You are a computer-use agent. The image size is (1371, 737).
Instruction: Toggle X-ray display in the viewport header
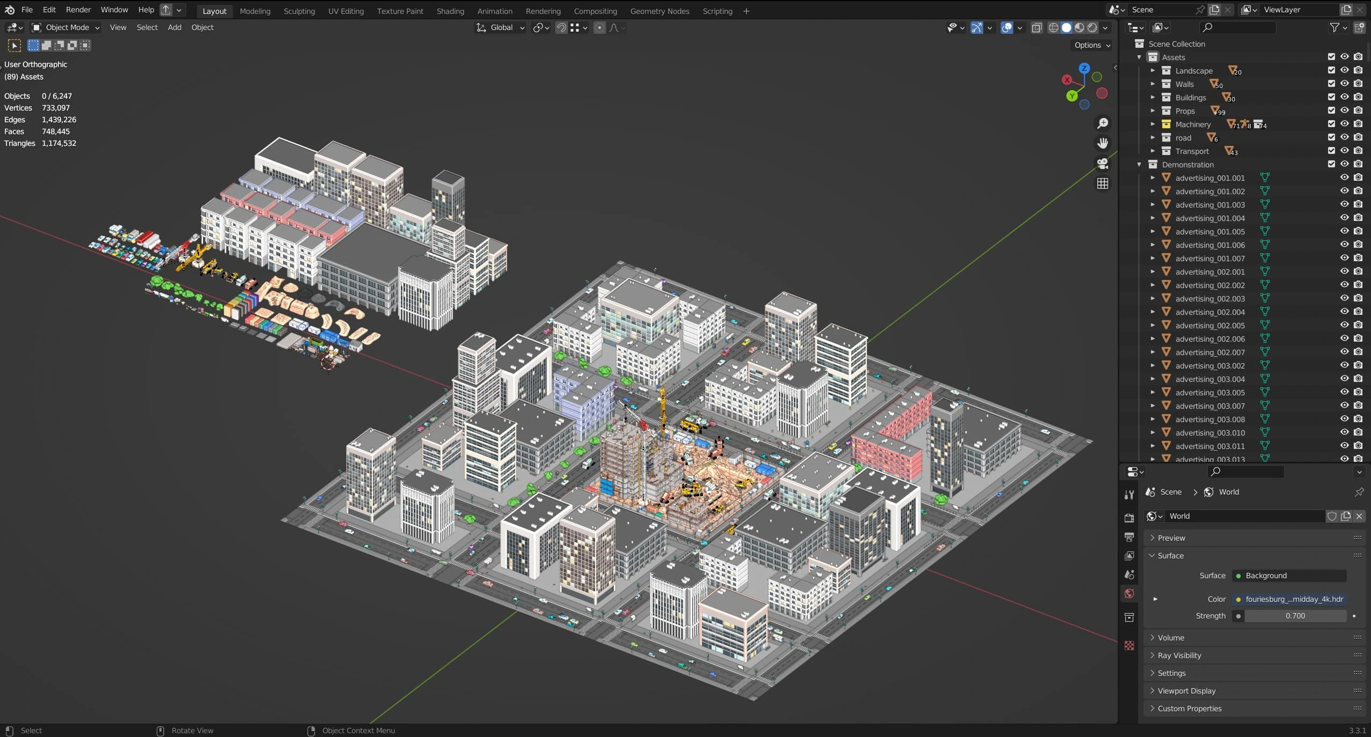point(1037,27)
